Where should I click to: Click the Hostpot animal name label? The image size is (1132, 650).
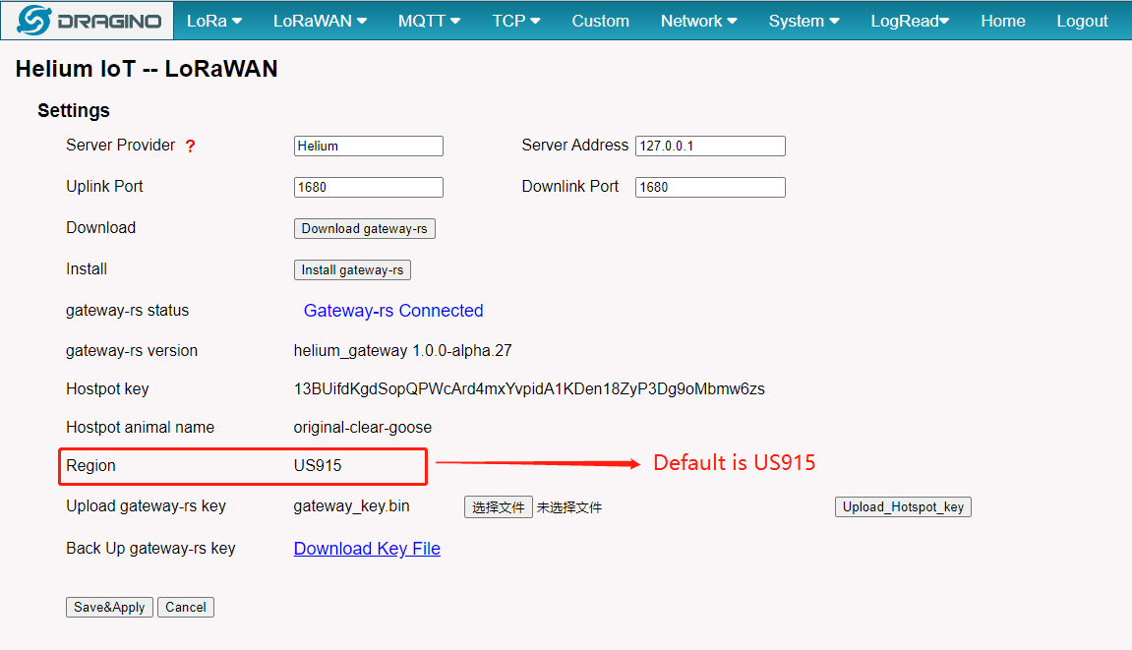tap(140, 427)
